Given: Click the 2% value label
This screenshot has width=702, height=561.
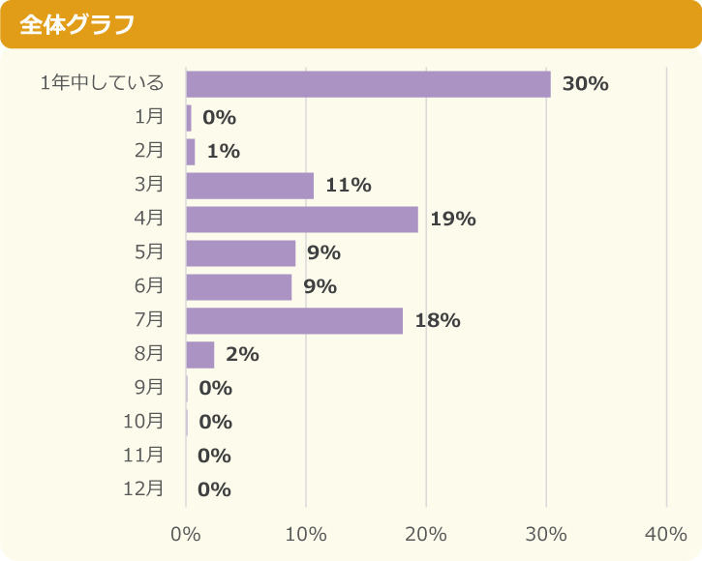Looking at the screenshot, I should [242, 355].
